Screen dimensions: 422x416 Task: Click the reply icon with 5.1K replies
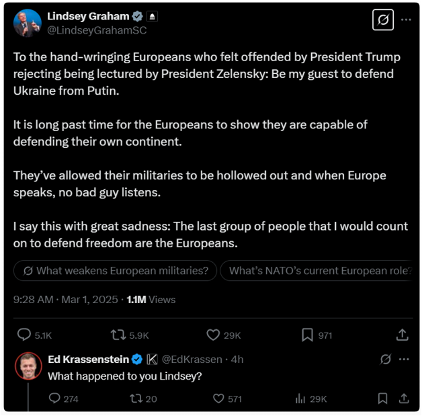pos(24,335)
